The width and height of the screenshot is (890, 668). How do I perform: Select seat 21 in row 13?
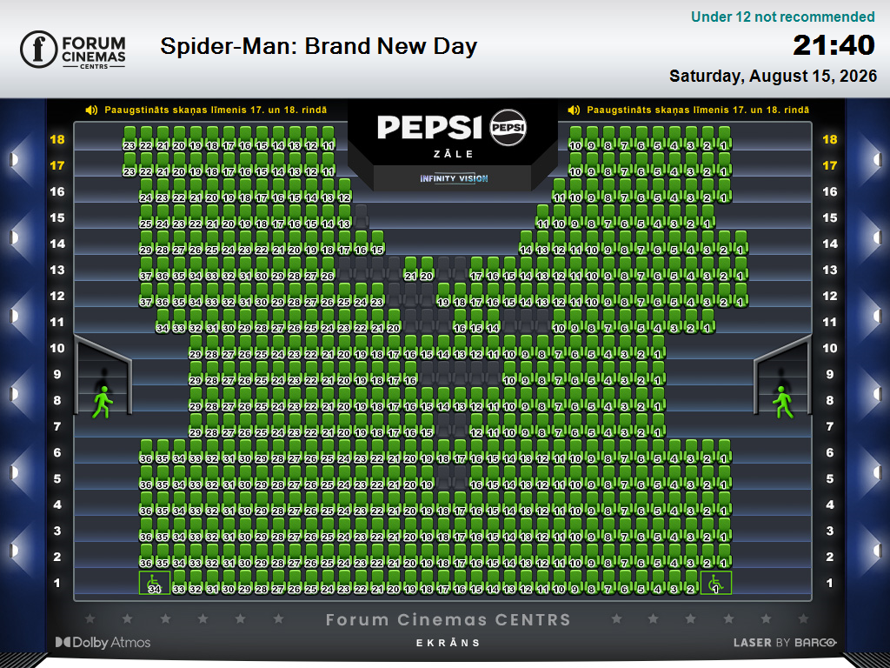pos(410,270)
